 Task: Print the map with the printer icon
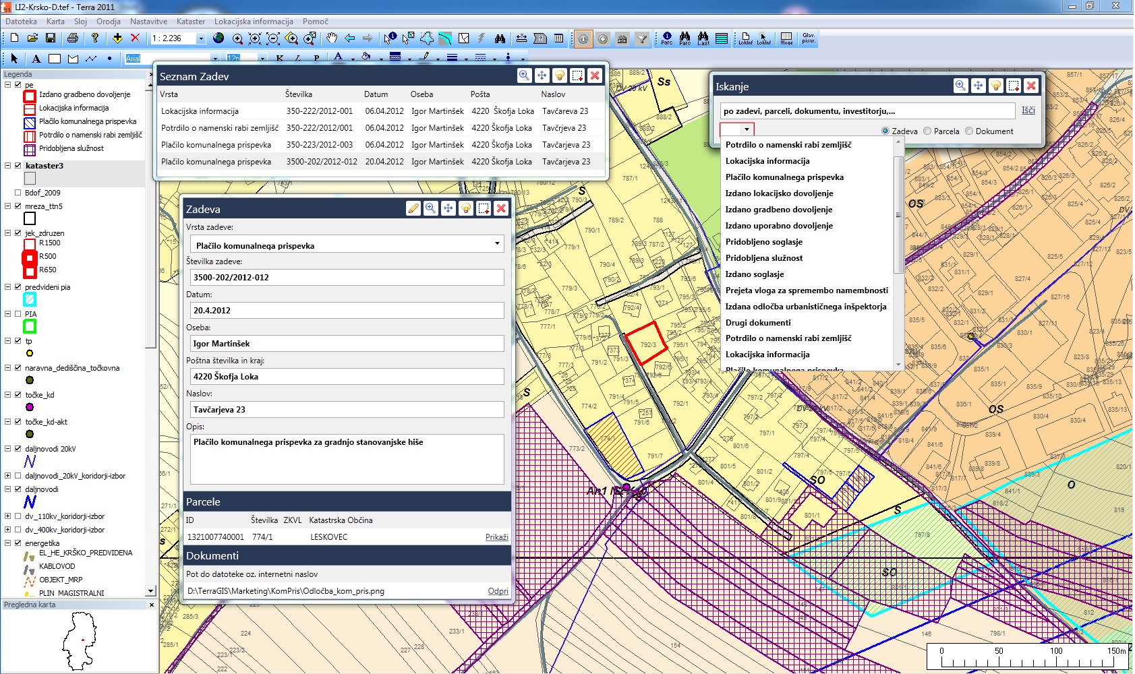pos(73,38)
